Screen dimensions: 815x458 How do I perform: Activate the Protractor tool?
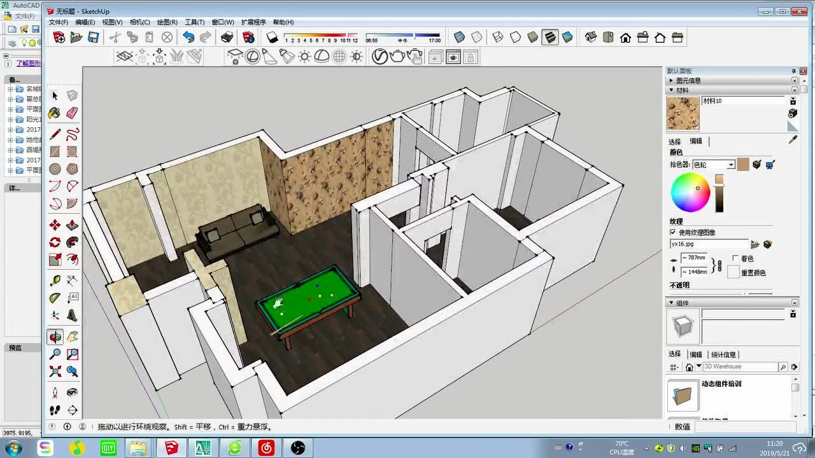coord(55,298)
